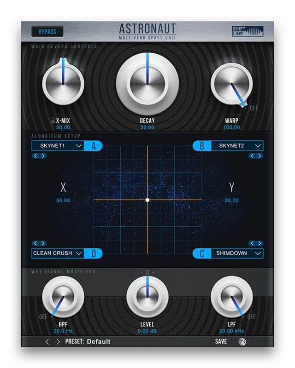Select next algorithm for slot D
295x368 pixels.
43,243
